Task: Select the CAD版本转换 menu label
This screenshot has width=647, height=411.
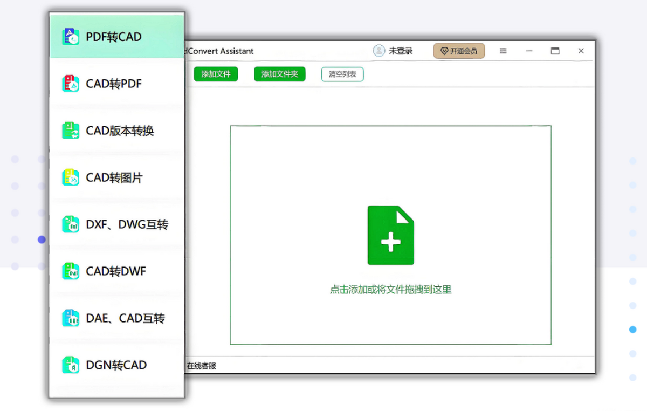Action: [120, 131]
